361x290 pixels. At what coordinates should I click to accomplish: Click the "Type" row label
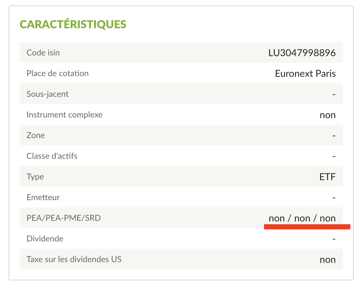coord(35,177)
